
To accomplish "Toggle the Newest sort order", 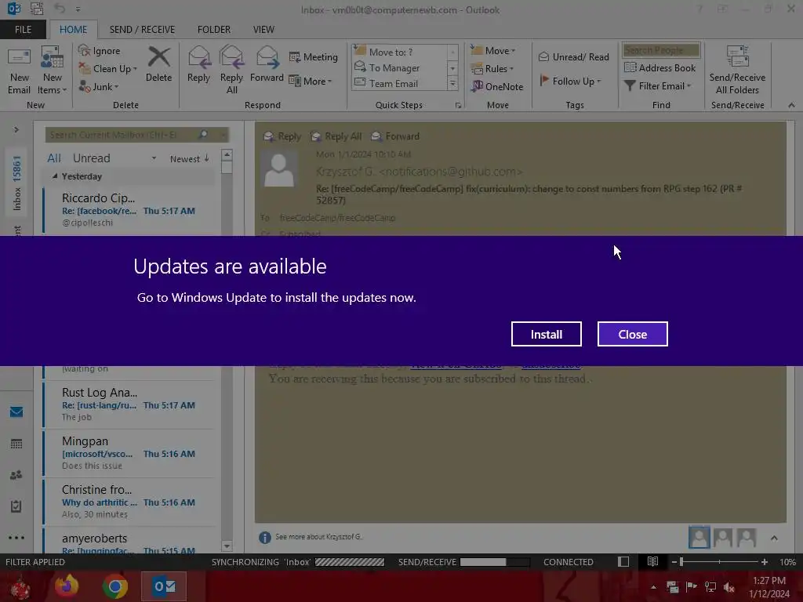I will (x=189, y=158).
